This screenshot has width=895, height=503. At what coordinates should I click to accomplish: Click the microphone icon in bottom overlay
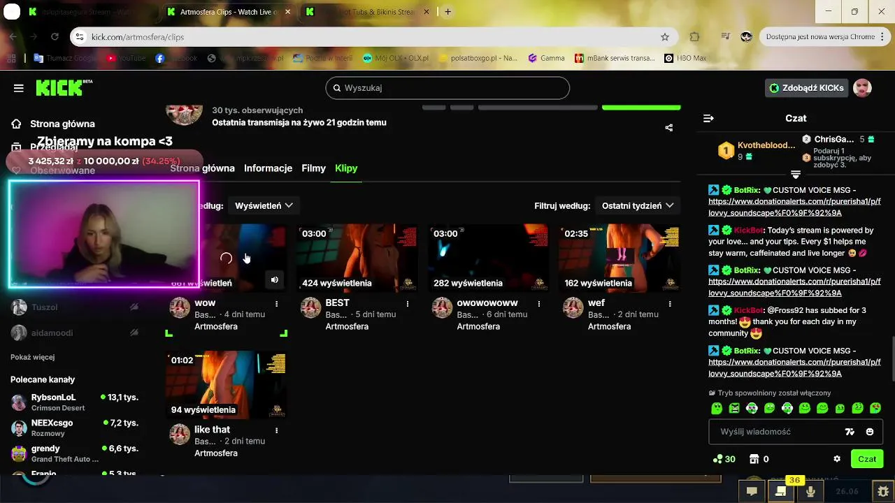(x=810, y=491)
